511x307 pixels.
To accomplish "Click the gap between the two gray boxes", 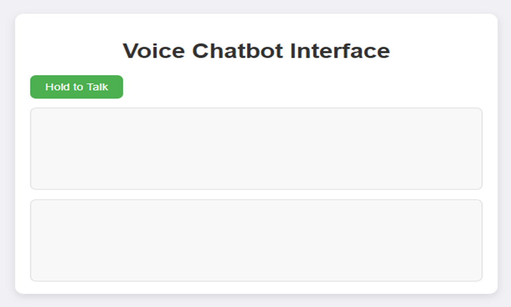I will click(x=256, y=194).
